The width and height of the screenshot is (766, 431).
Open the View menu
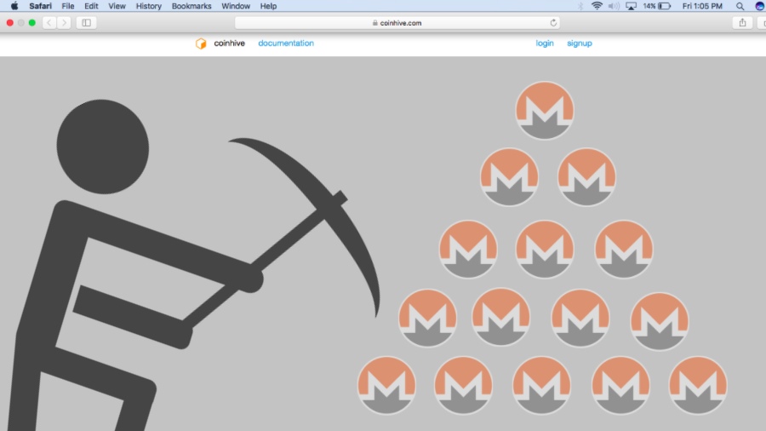[x=117, y=6]
